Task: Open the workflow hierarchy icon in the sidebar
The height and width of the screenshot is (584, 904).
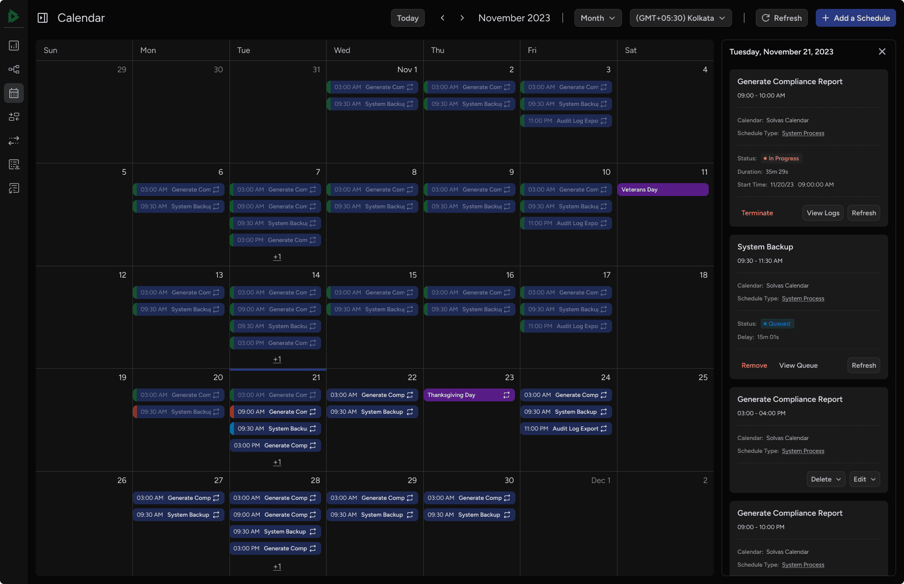Action: point(14,69)
